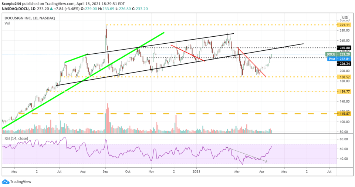The height and width of the screenshot is (187, 355).
Task: Click the Apr label on time axis
Action: pyautogui.click(x=262, y=171)
